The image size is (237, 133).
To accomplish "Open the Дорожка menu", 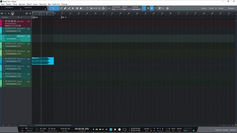I will pyautogui.click(x=22, y=4).
